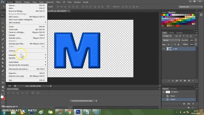Screen dimensions: 204x115
Task: Expand the Automatizar submenu
Action: click(26, 62)
